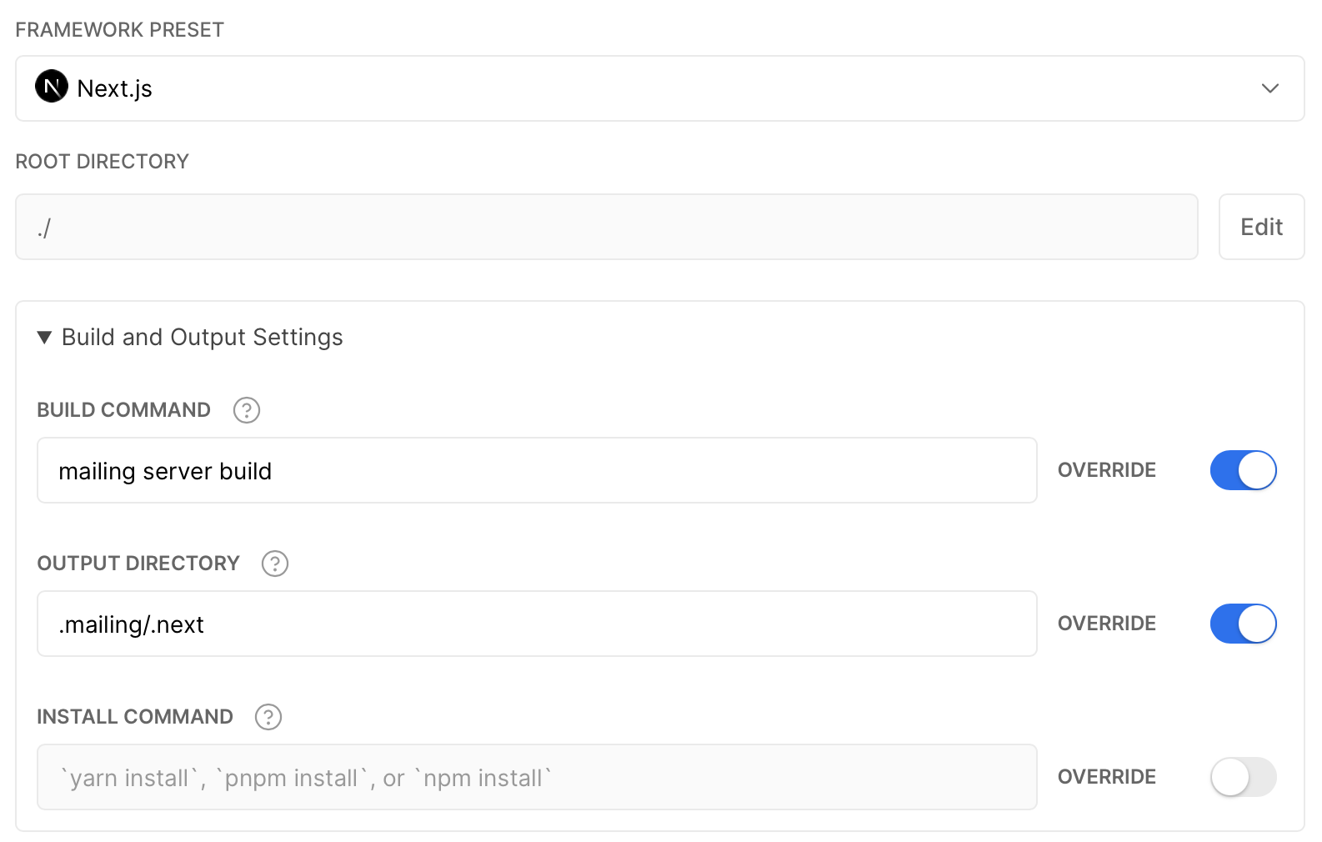1322x842 pixels.
Task: Click OVERRIDE label beside Build Command
Action: [x=1107, y=470]
